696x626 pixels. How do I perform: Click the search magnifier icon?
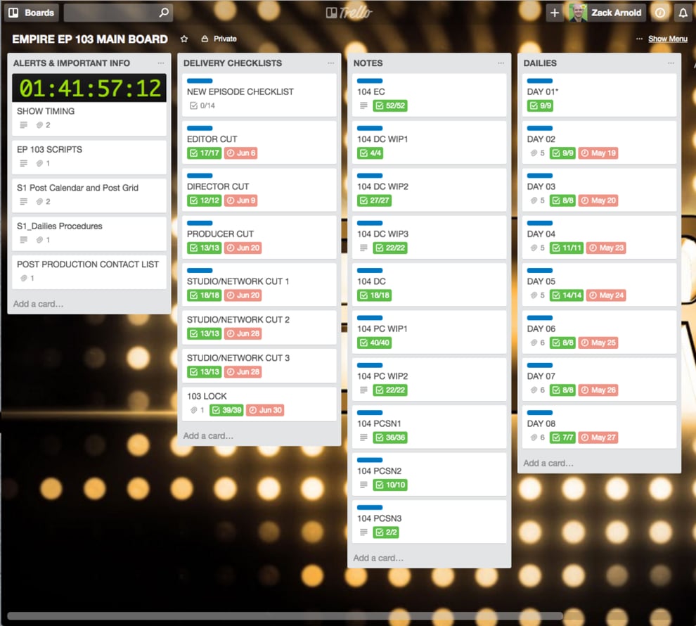pos(163,13)
